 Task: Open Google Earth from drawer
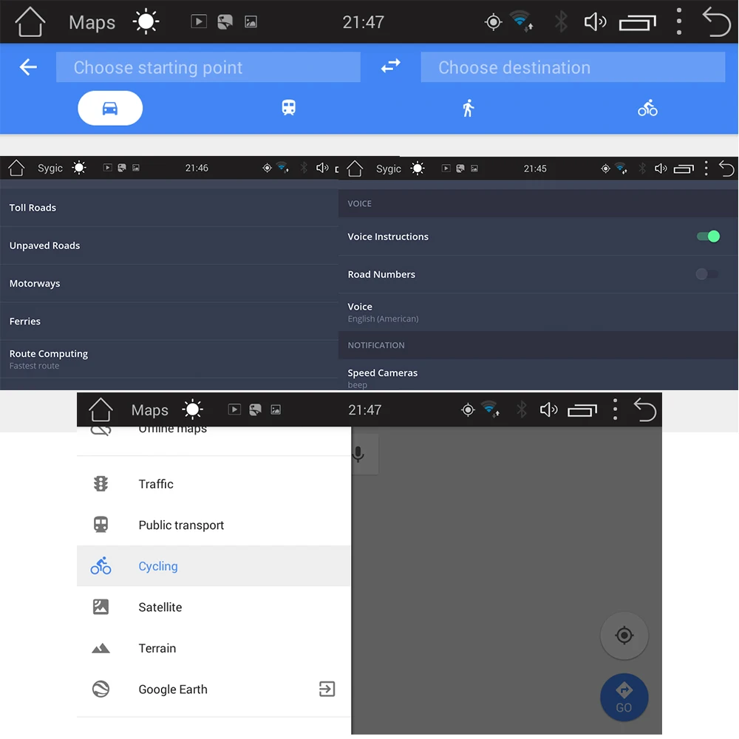pyautogui.click(x=214, y=689)
